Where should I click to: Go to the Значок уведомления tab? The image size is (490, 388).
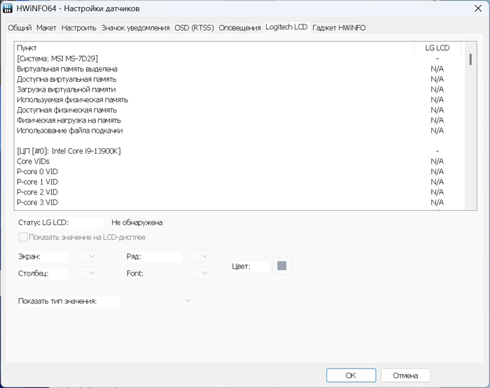click(x=135, y=27)
